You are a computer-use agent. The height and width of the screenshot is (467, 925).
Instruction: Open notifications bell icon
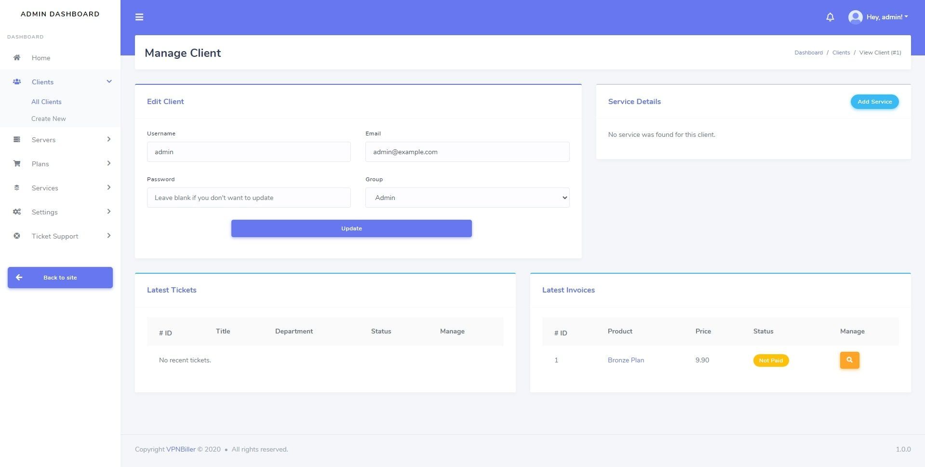(830, 17)
